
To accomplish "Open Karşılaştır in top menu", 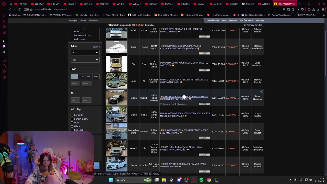I will pos(260,21).
